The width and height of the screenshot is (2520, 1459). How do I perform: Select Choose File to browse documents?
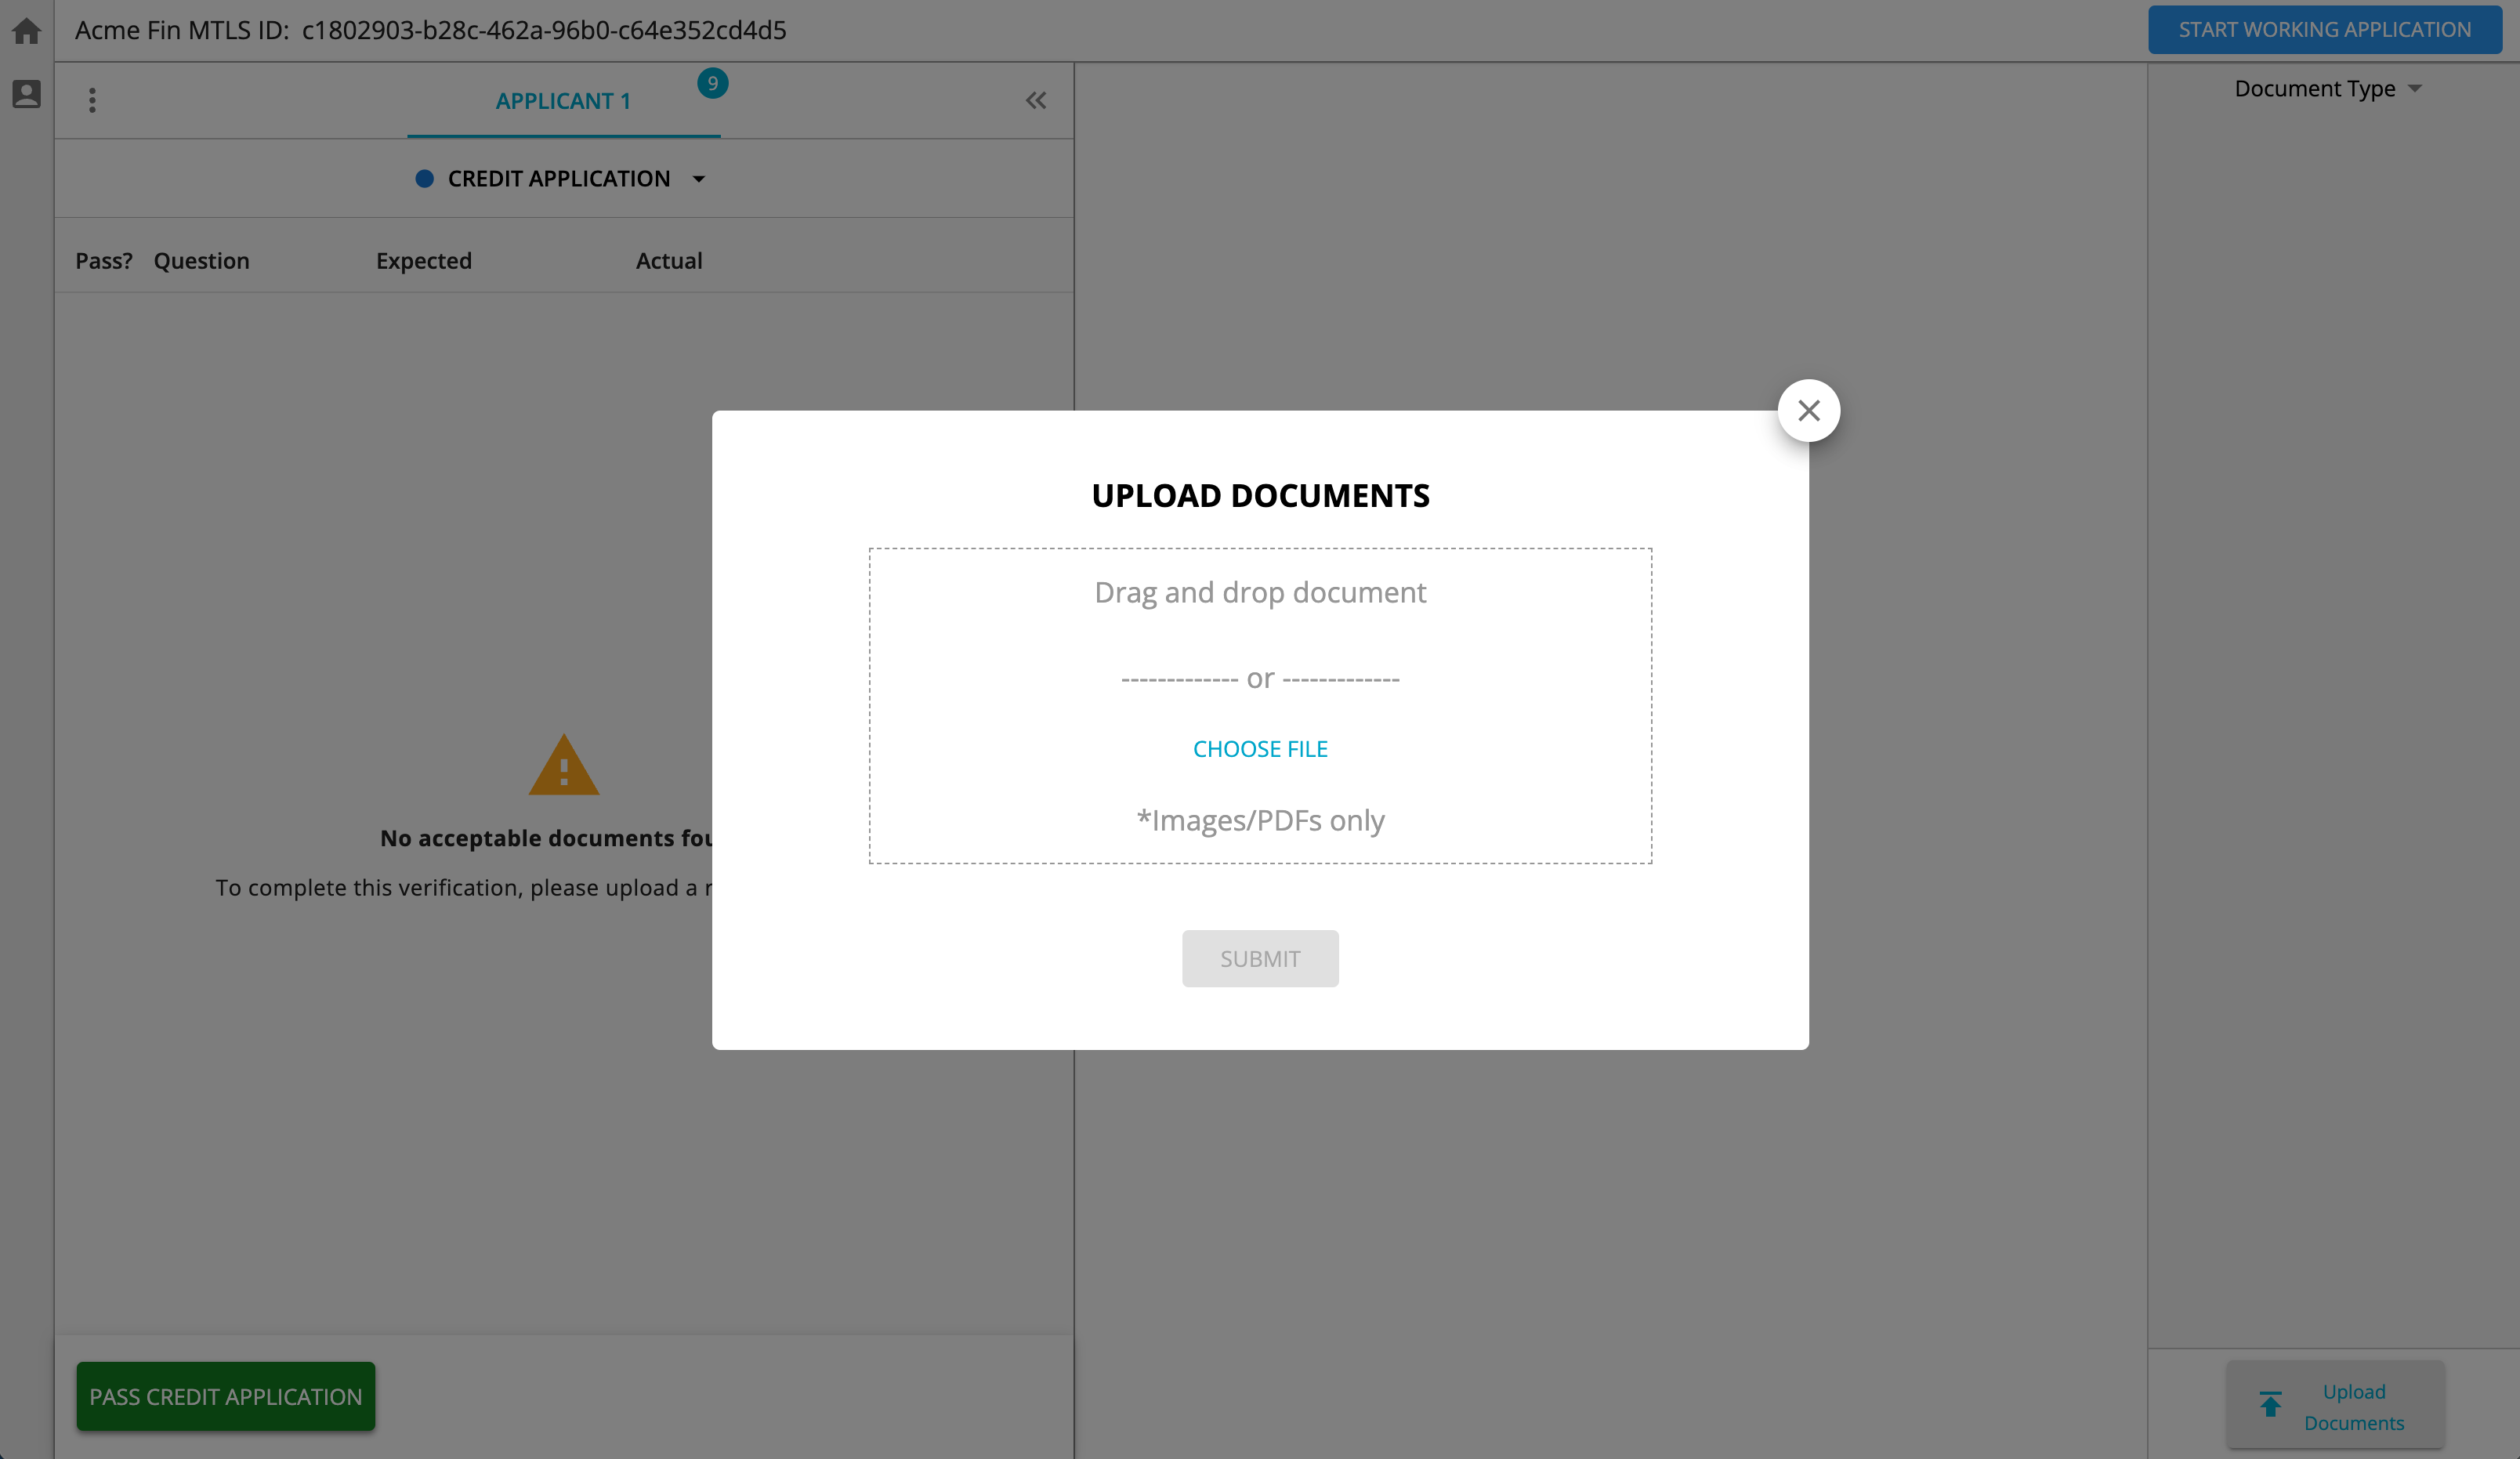tap(1259, 748)
